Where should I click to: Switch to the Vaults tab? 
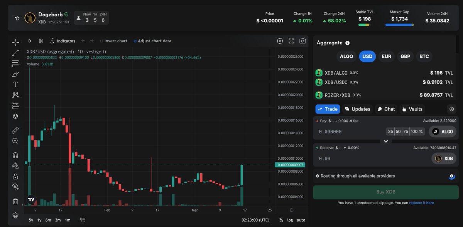pos(412,109)
